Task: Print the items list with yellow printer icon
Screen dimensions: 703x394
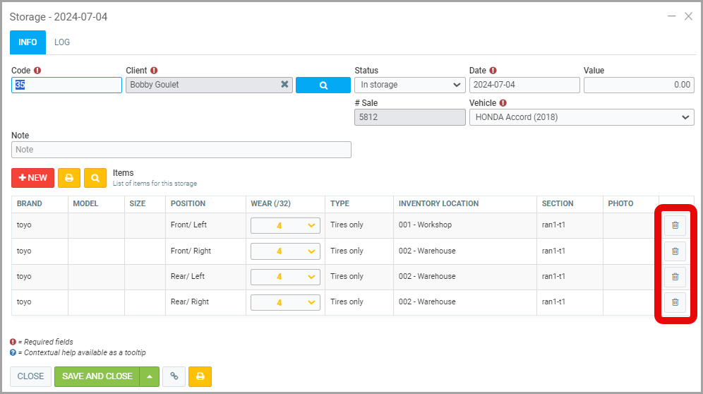Action: point(69,178)
